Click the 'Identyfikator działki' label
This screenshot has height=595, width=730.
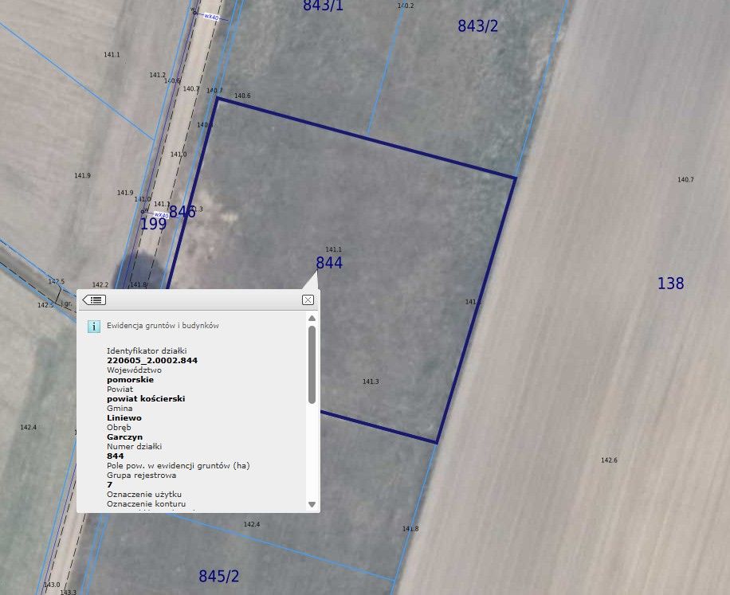point(147,350)
